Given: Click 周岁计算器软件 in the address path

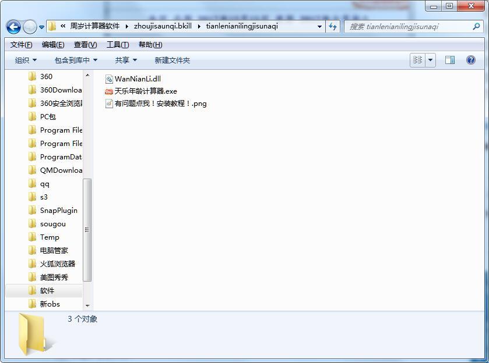Looking at the screenshot, I should [x=94, y=26].
